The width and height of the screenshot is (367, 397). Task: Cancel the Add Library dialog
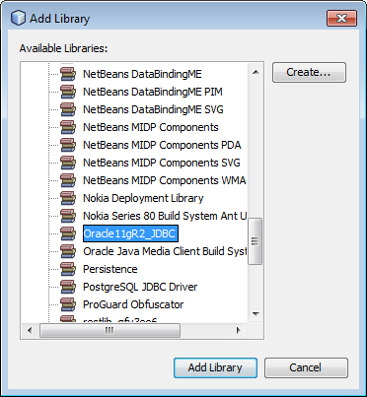(306, 367)
